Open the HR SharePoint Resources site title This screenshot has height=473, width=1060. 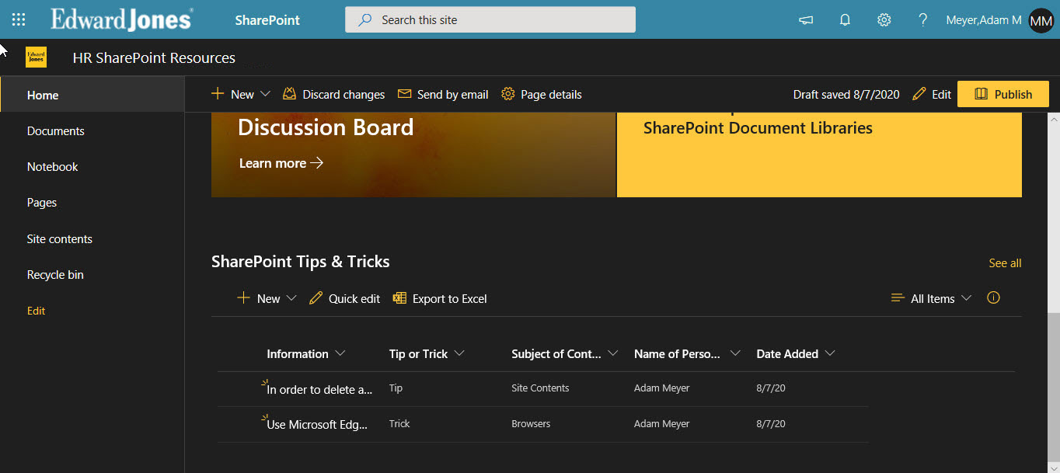coord(154,57)
